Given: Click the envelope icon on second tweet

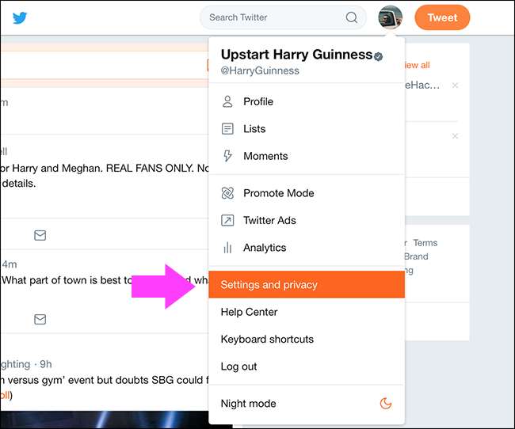Looking at the screenshot, I should point(40,319).
